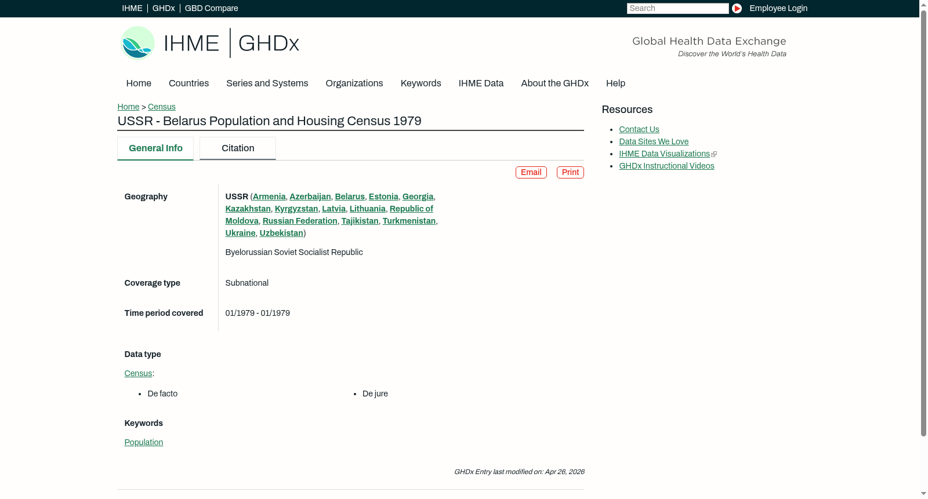
Task: Open the Organizations menu
Action: point(354,83)
